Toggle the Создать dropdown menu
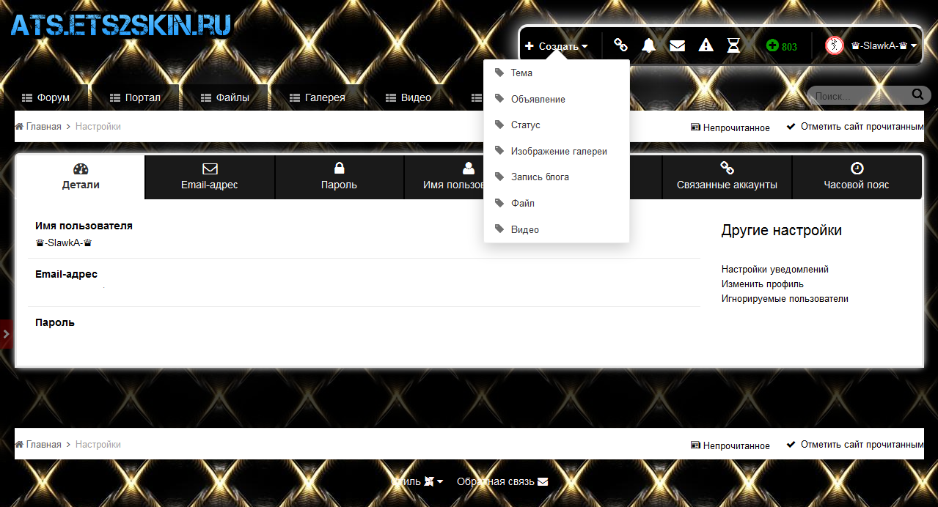The width and height of the screenshot is (938, 507). [x=557, y=46]
